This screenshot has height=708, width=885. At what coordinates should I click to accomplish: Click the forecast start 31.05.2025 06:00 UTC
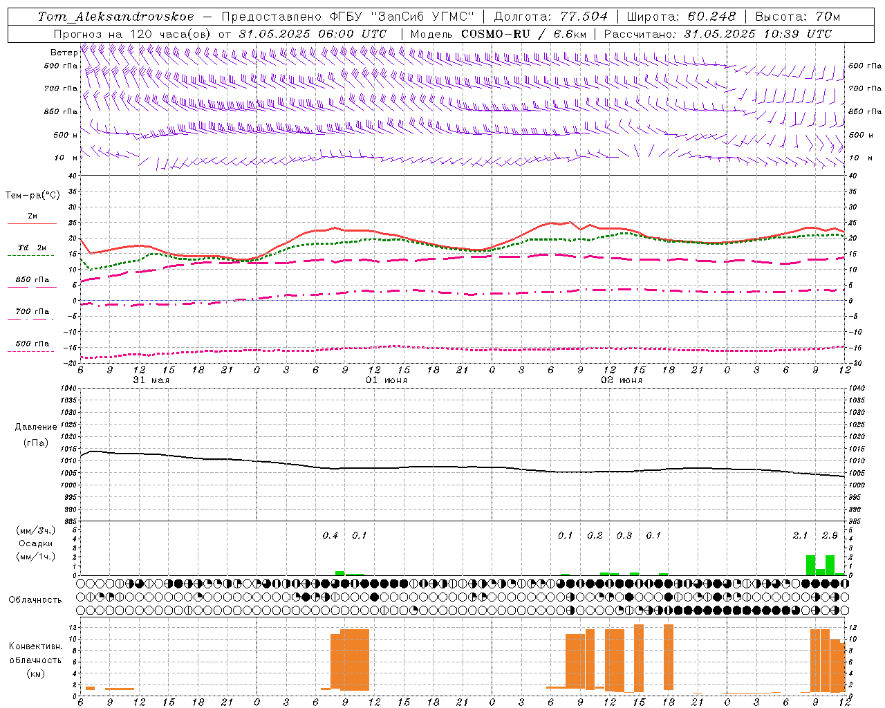point(313,34)
